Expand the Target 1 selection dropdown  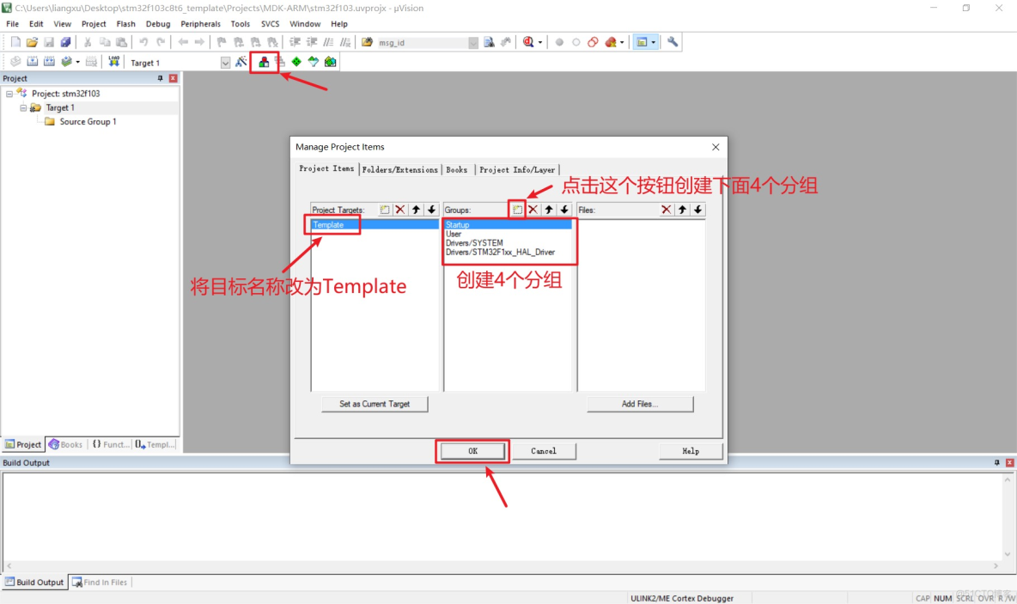tap(225, 61)
